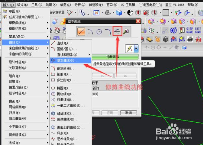This screenshot has width=203, height=145.
Task: Select the Arc tool in 基本曲线 dialog
Action: (x=90, y=31)
